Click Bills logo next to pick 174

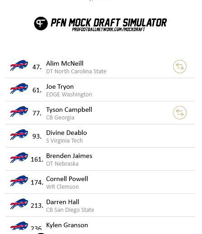pos(19,181)
